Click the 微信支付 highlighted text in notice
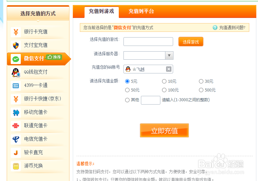The height and width of the screenshot is (181, 258). point(122,27)
